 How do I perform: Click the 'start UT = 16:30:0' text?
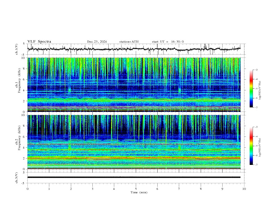click(168, 42)
